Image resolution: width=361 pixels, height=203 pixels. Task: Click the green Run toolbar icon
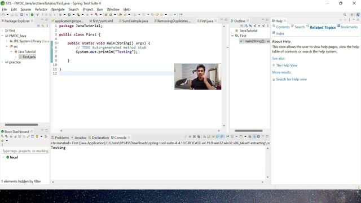tap(69, 15)
